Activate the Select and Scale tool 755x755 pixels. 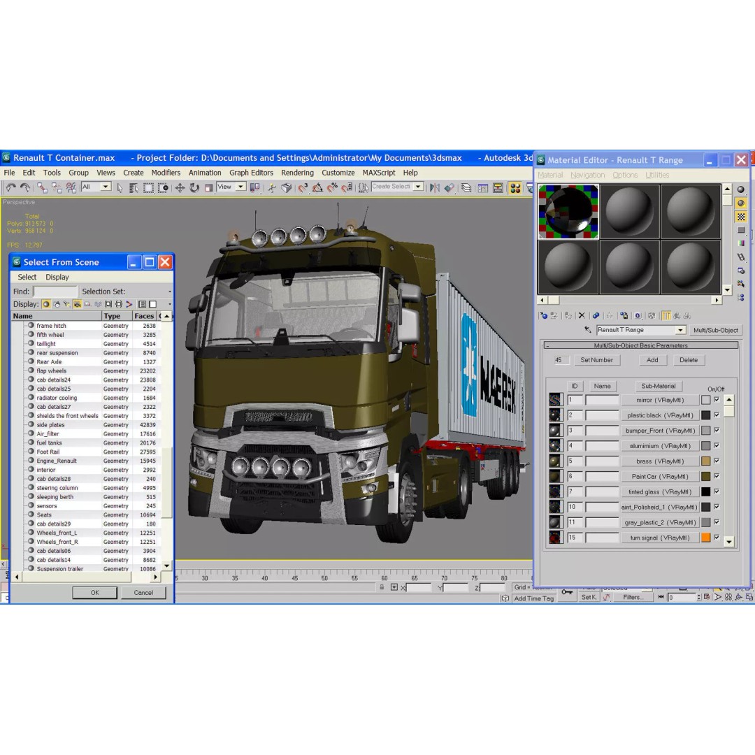(x=208, y=188)
